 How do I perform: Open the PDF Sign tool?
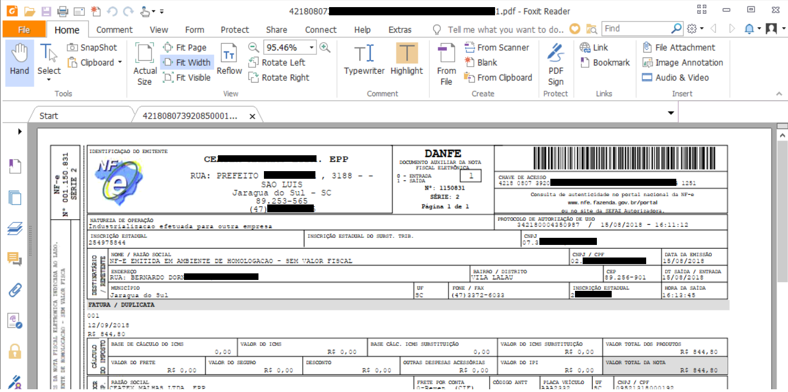coord(555,65)
